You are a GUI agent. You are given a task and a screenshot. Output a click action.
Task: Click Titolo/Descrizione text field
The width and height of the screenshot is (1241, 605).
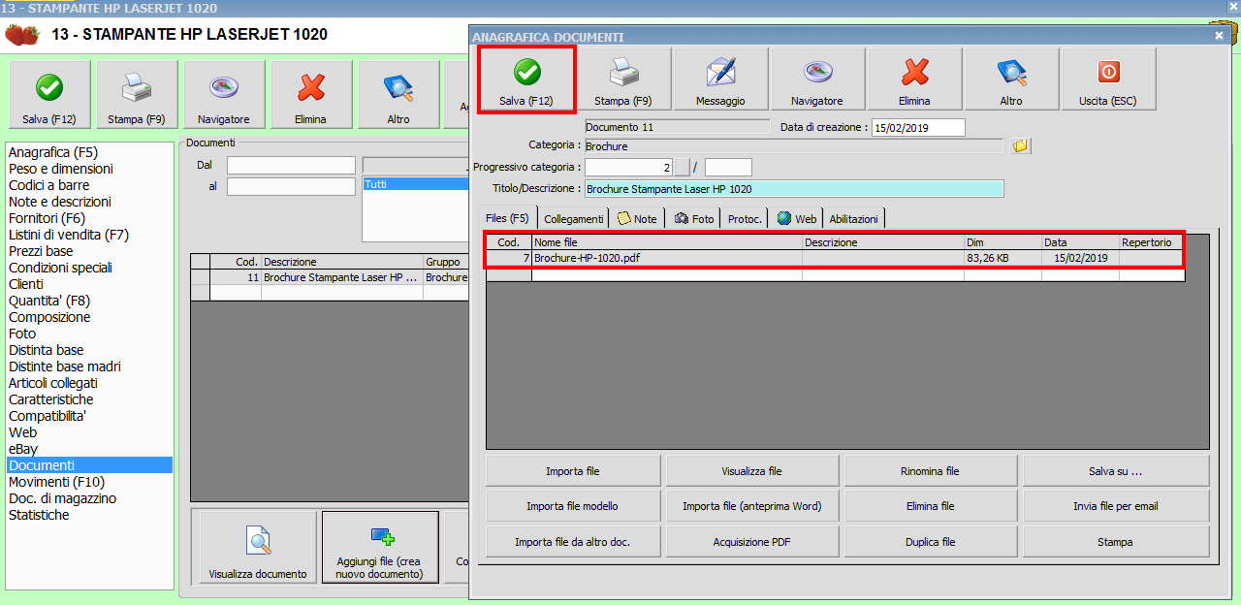coord(794,189)
